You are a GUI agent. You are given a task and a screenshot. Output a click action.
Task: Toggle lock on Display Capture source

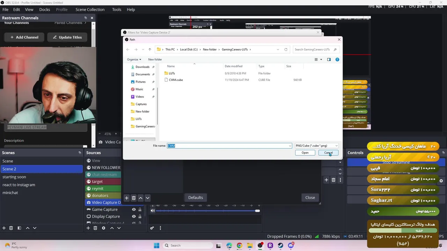click(x=140, y=216)
